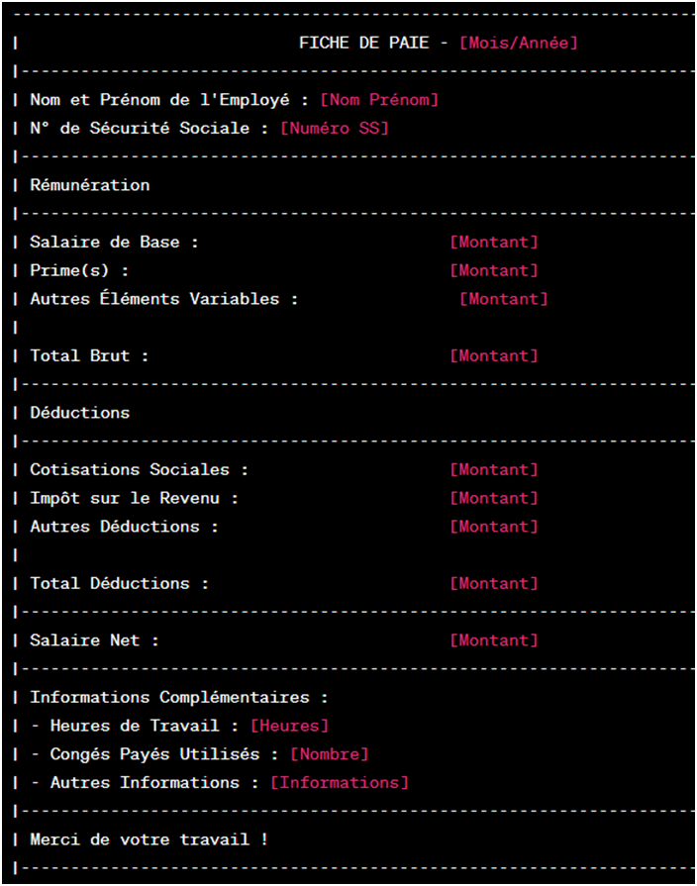697x886 pixels.
Task: Click the Autres Déductions [Montant] placeholder
Action: (x=494, y=527)
